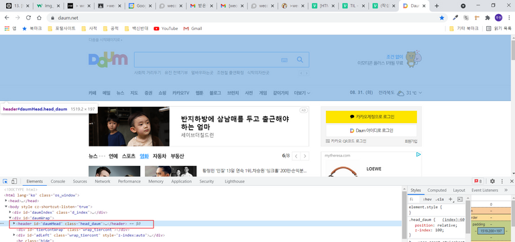
Task: Open the YouTube bookmark
Action: pyautogui.click(x=166, y=29)
